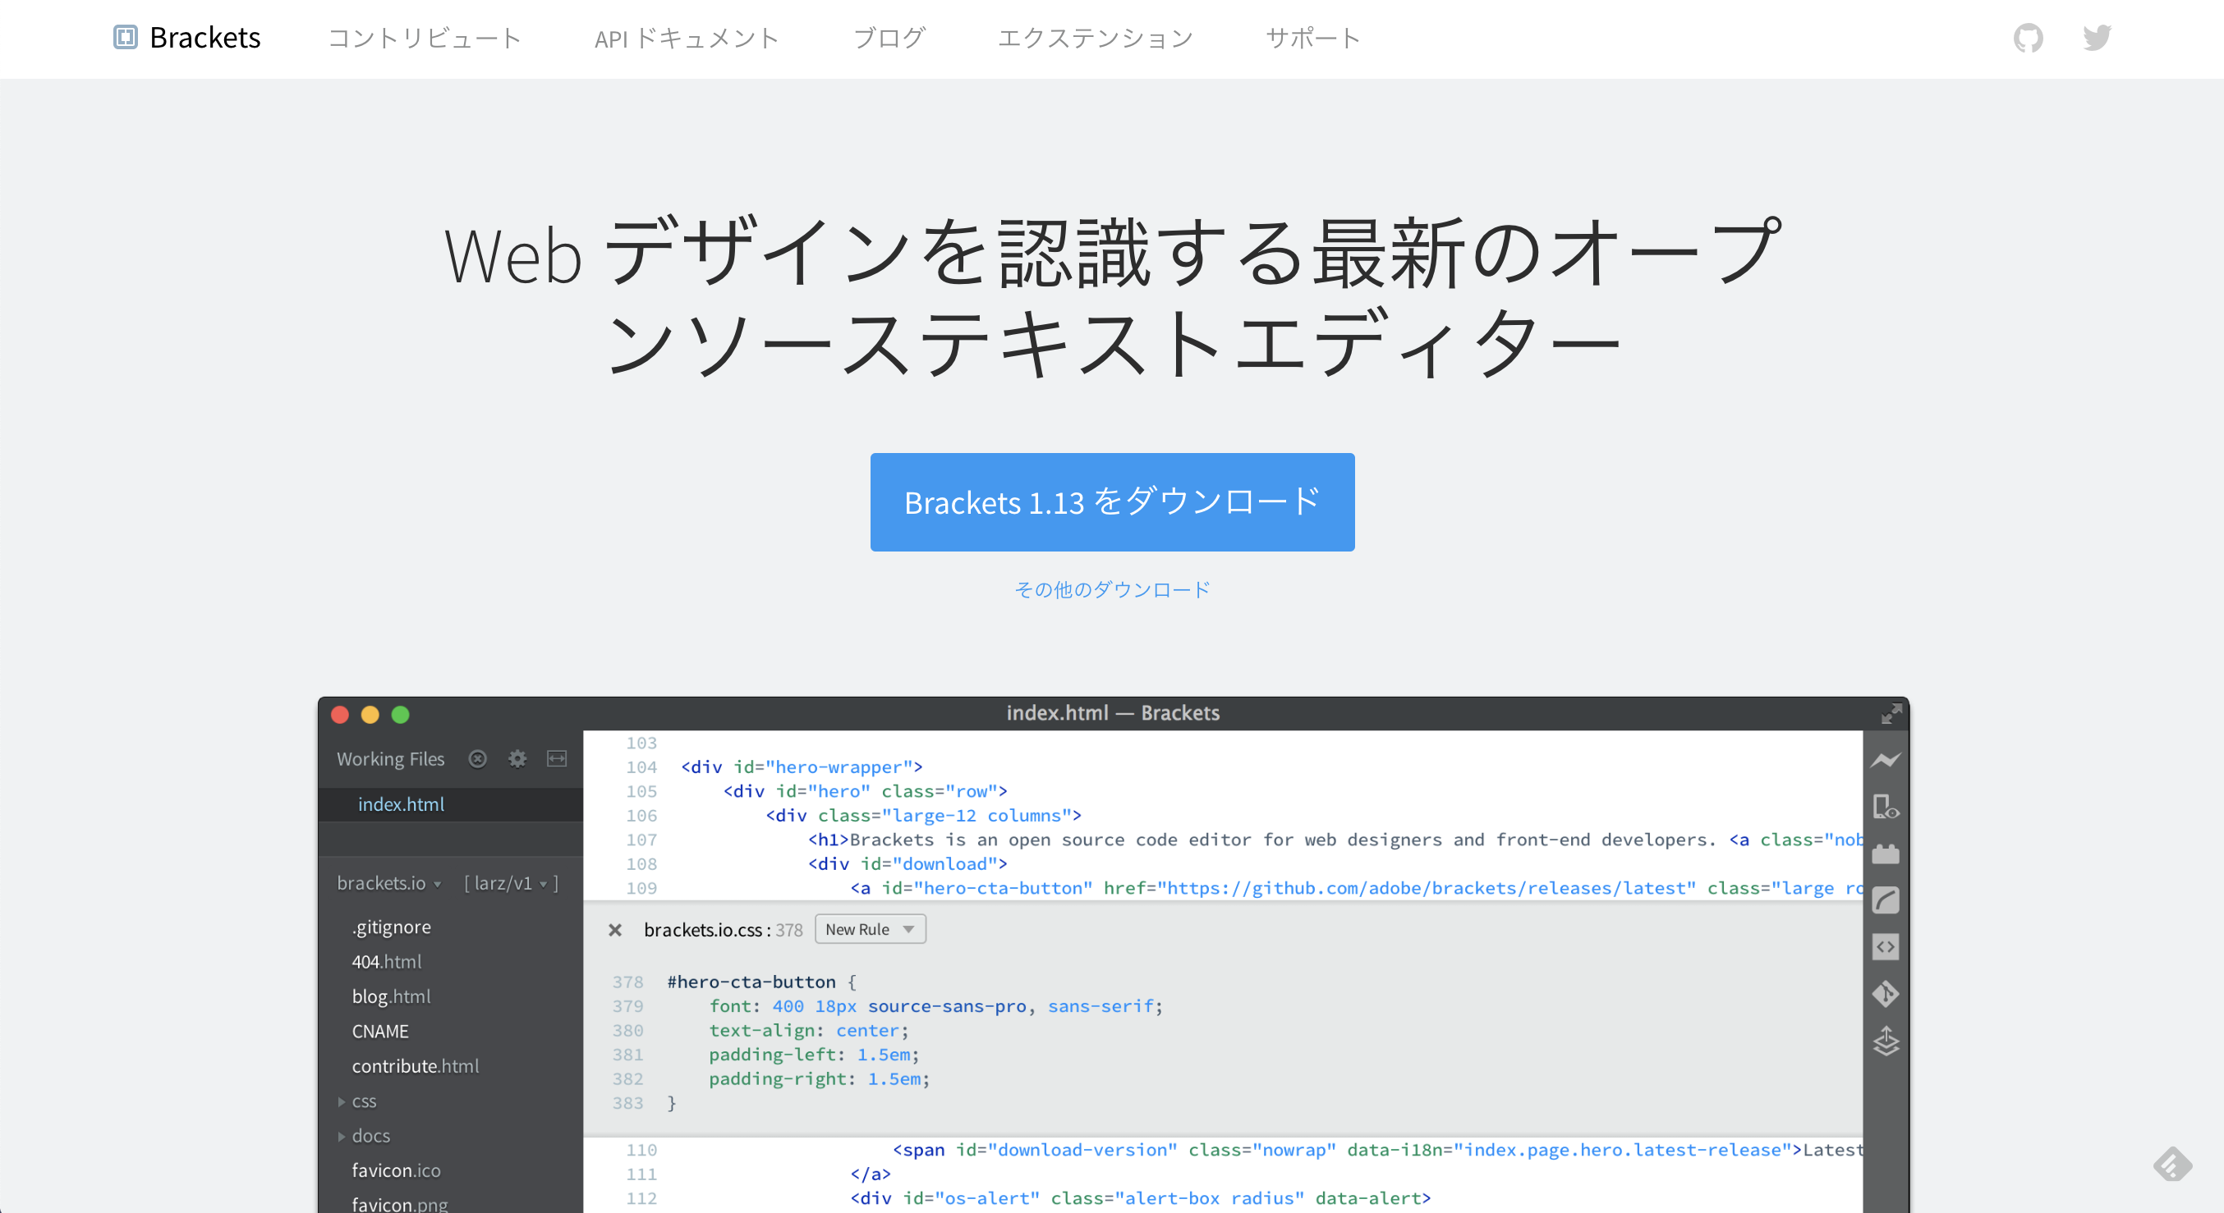
Task: Click the #hero-cta-button selector text
Action: (x=751, y=982)
